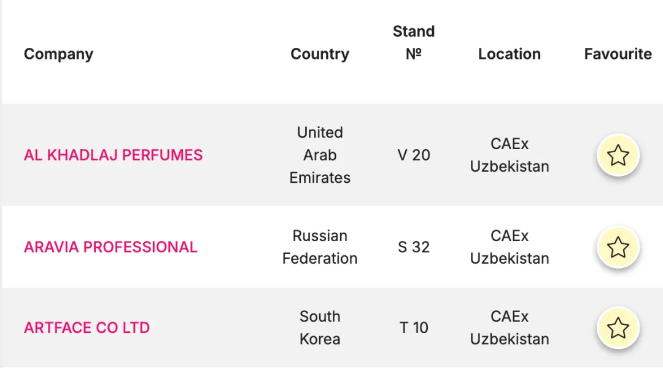Click CAEx Uzbekistan location in ARTFACE row
This screenshot has height=368, width=663.
click(510, 328)
